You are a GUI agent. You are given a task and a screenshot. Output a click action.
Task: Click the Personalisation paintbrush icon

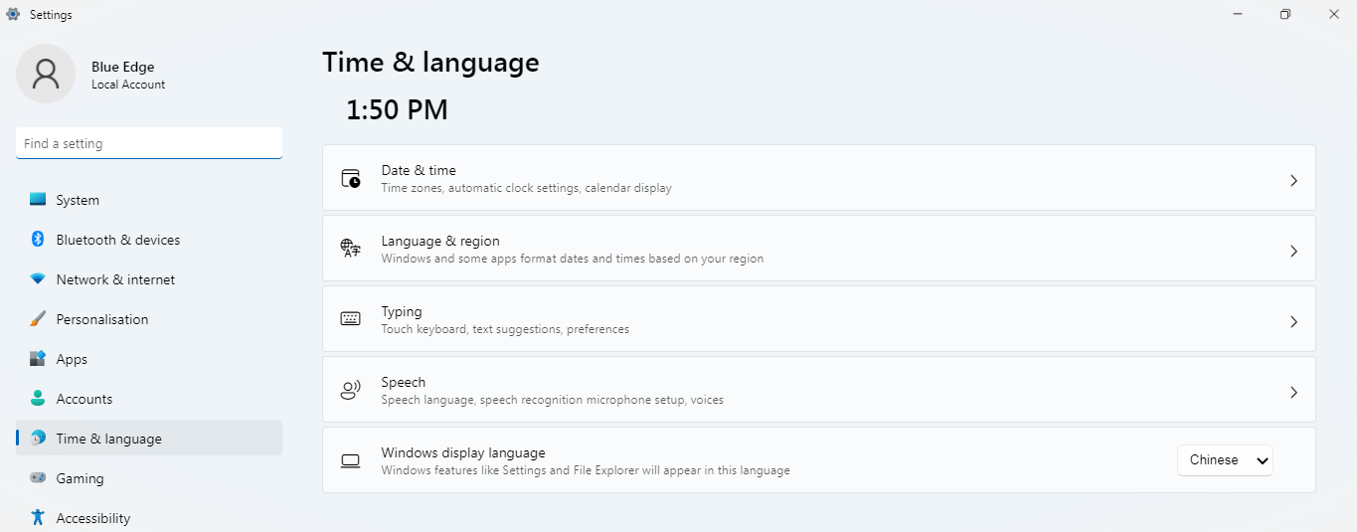[x=38, y=319]
